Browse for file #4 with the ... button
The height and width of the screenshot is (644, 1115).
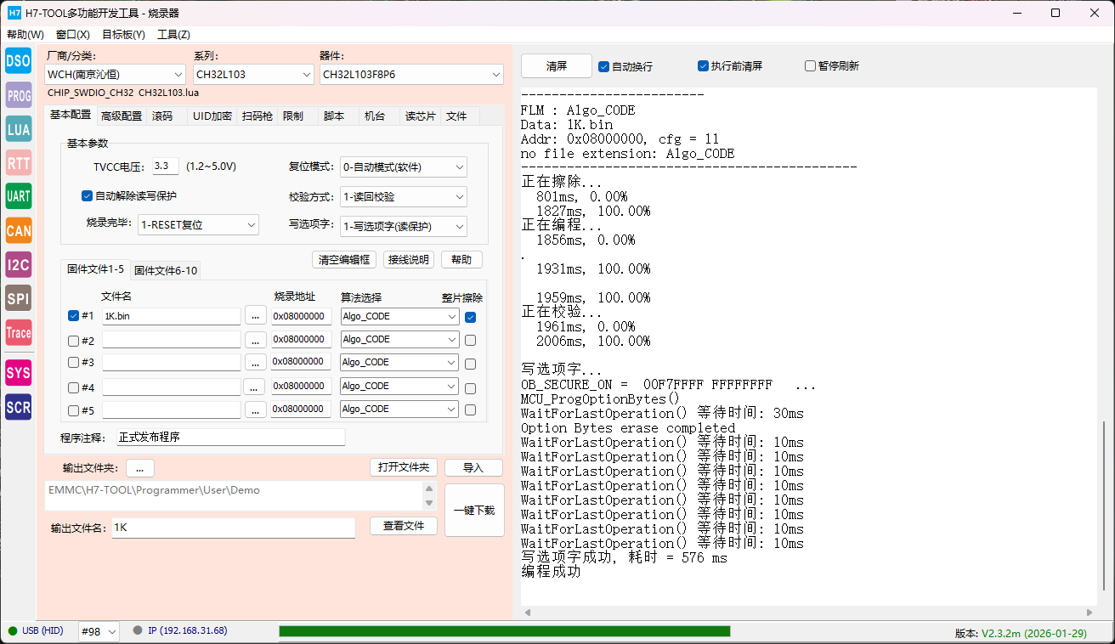[x=255, y=387]
